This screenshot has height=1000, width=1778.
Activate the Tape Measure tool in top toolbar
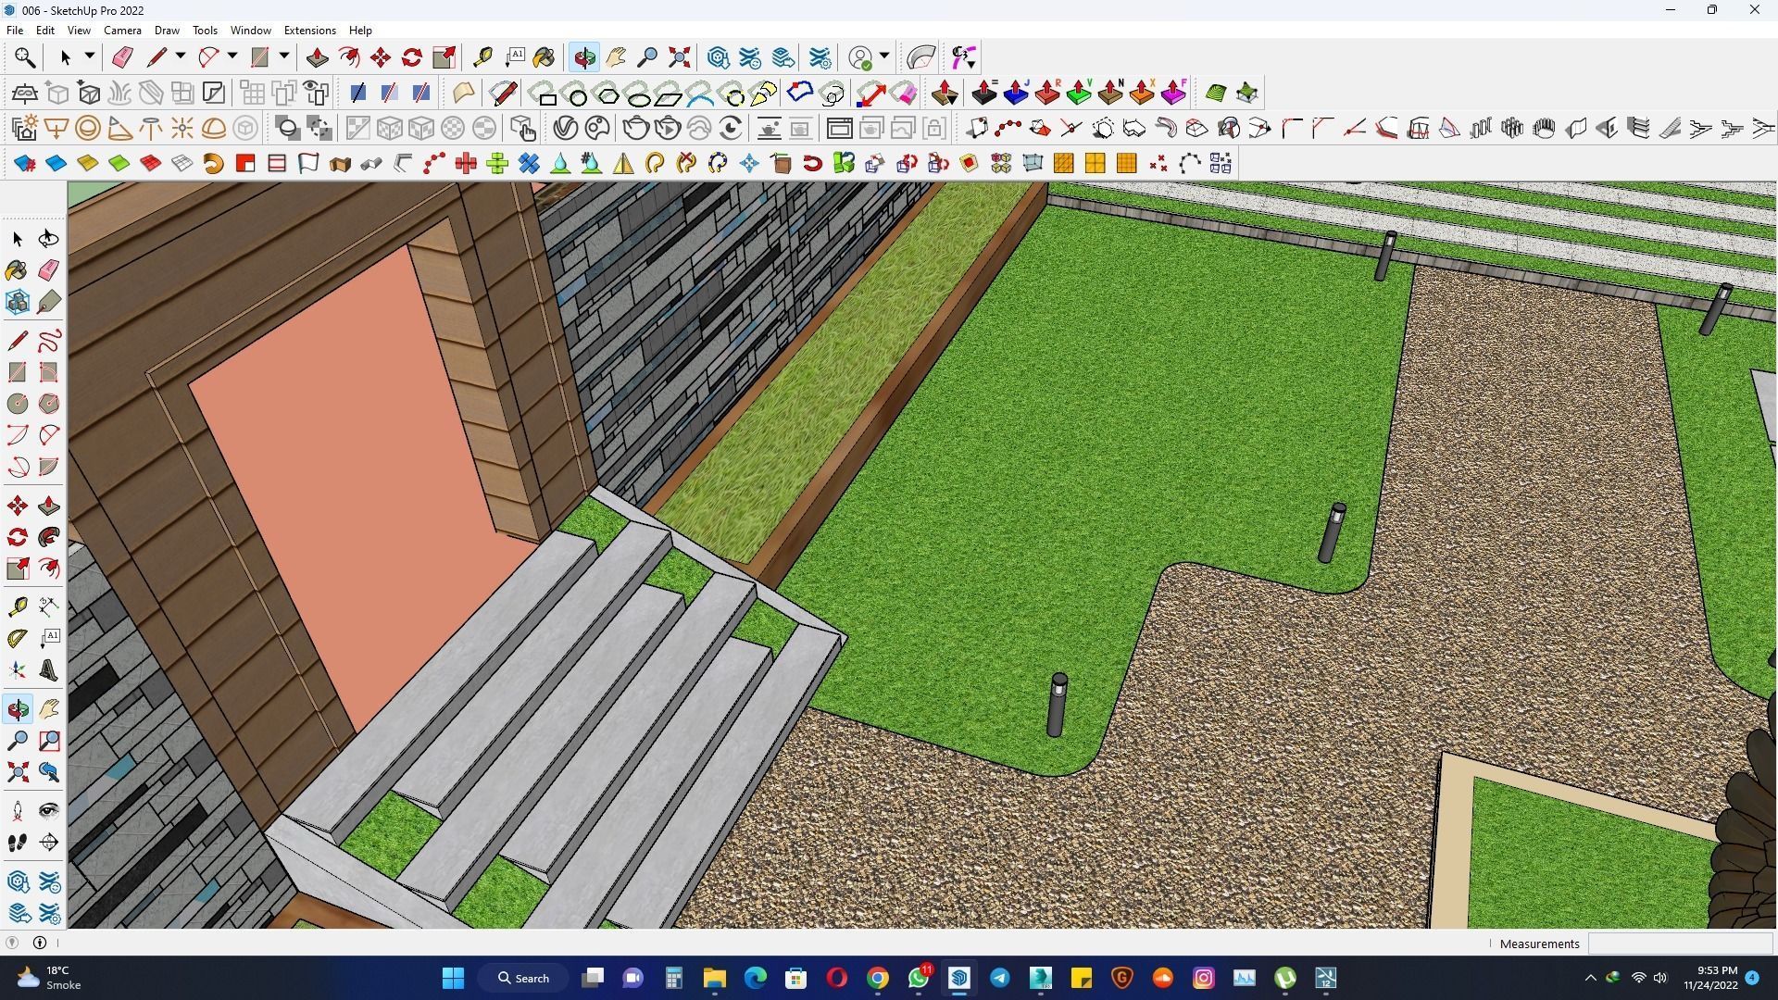click(482, 57)
